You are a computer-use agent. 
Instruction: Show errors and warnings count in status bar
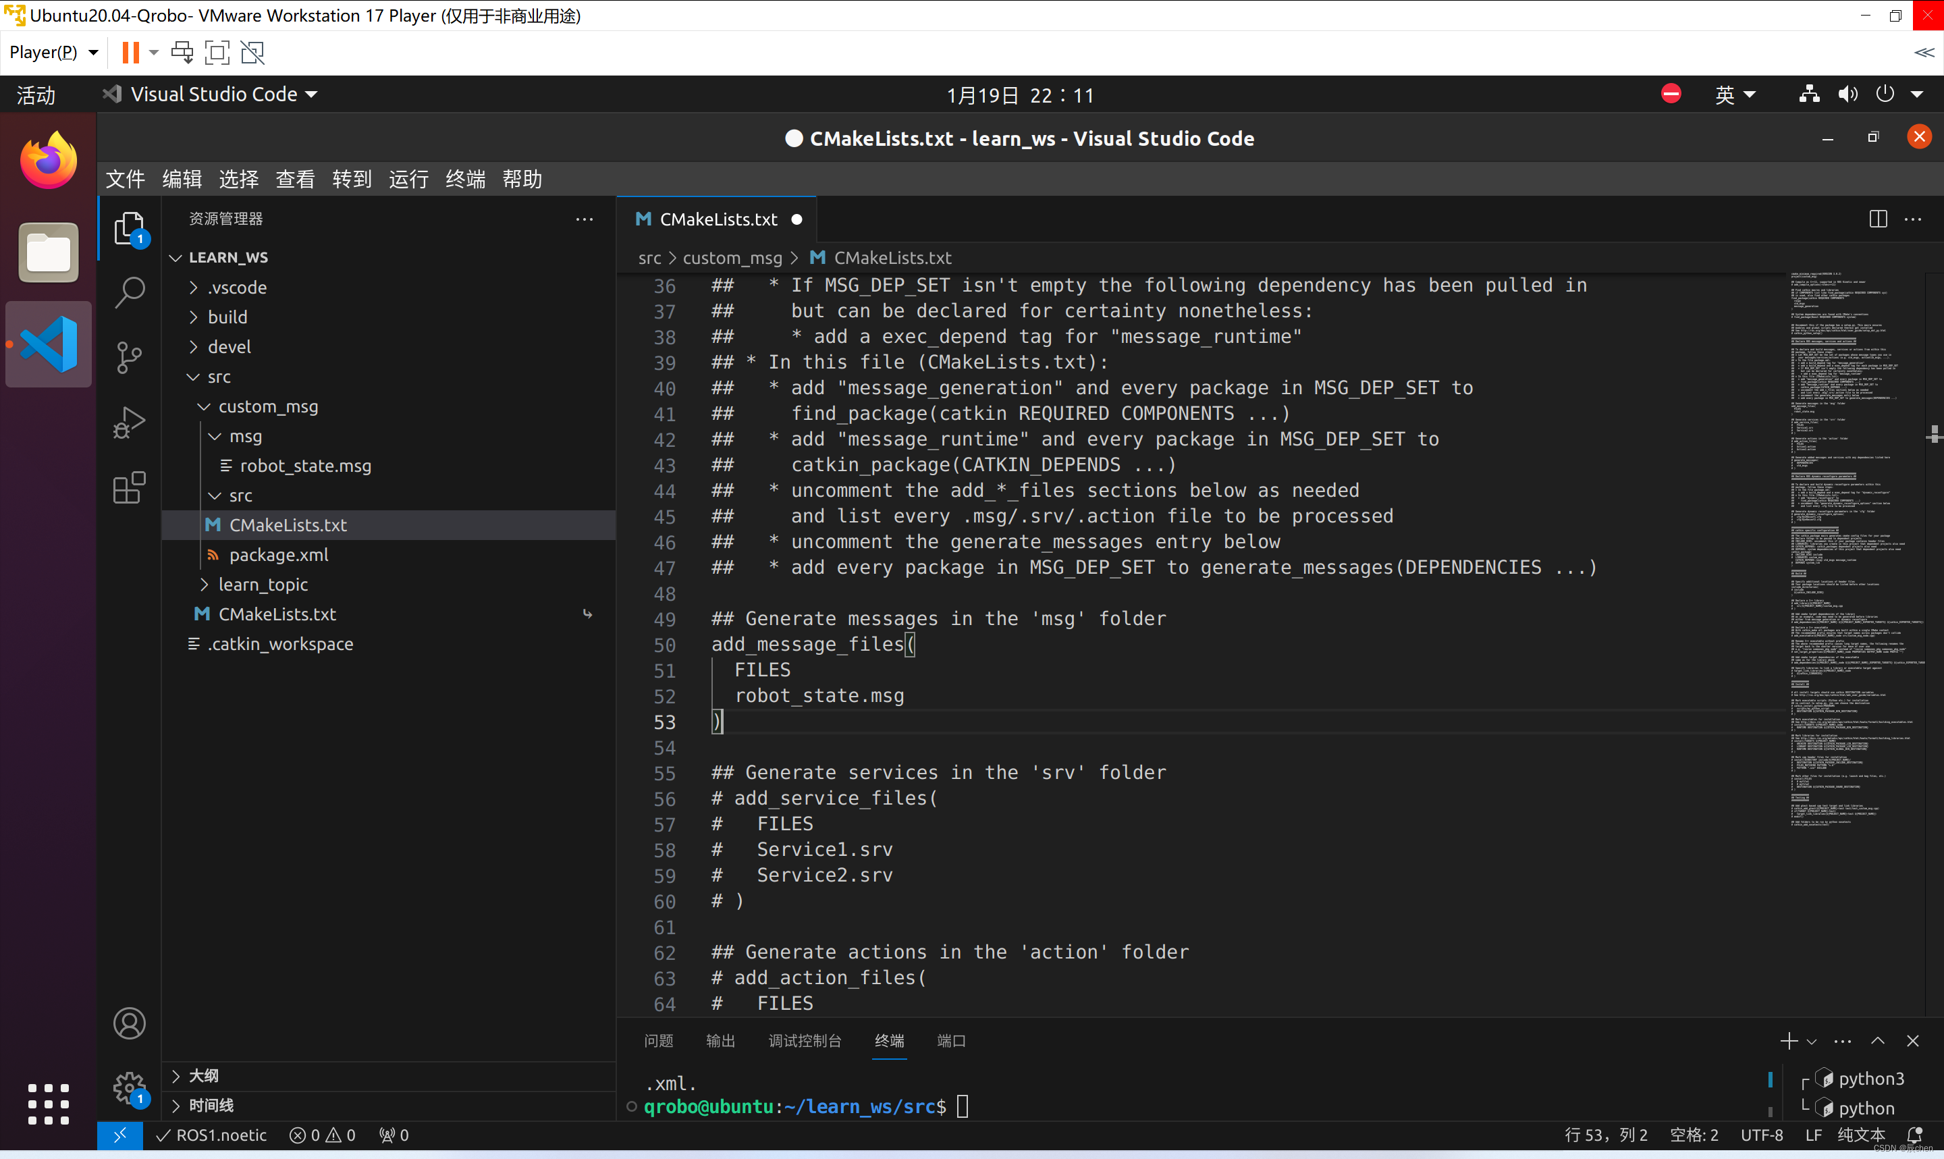point(323,1135)
